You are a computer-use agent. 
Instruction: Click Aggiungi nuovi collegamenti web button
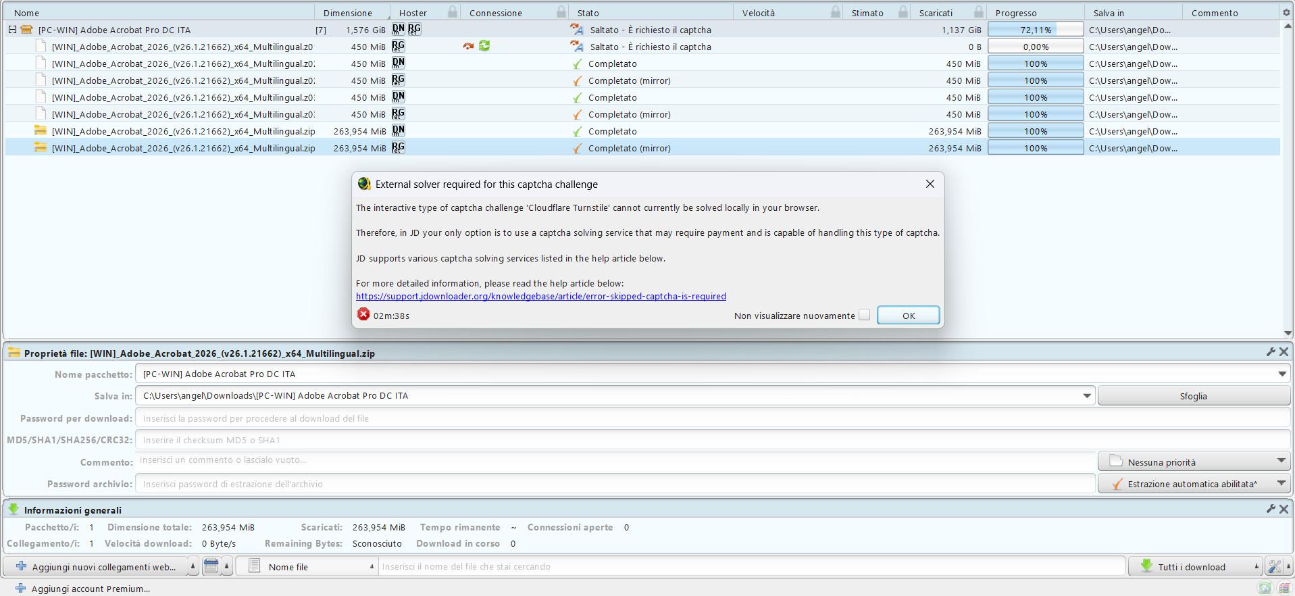(96, 566)
